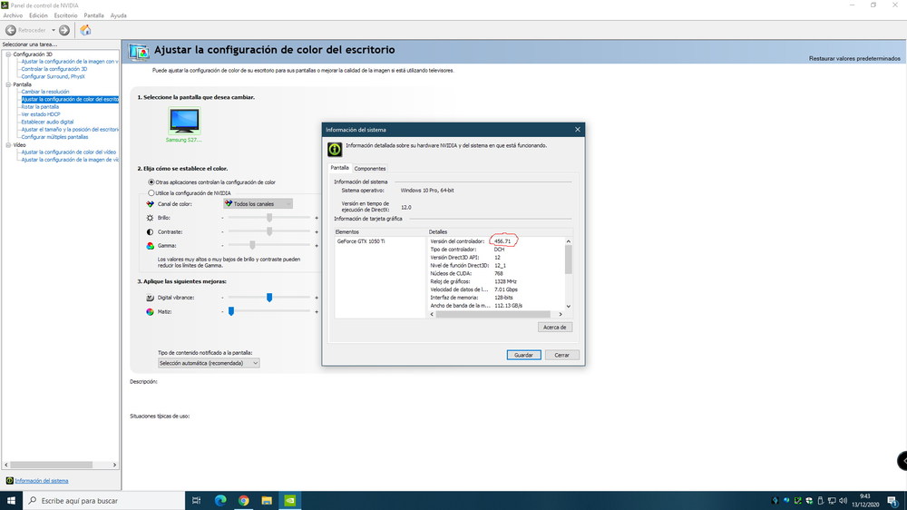Screen dimensions: 907x510
Task: Click the Forward arrow toolbar icon
Action: [64, 30]
